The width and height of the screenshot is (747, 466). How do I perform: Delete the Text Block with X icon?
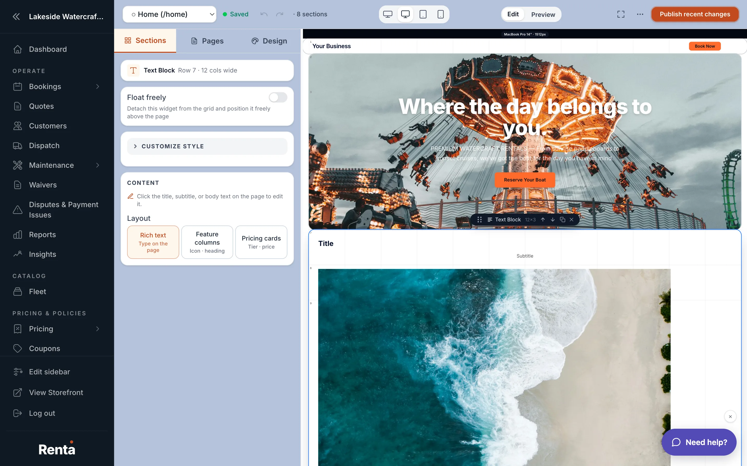pyautogui.click(x=571, y=220)
